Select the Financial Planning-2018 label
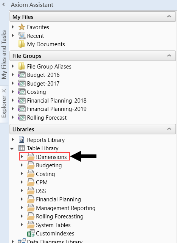Screen dimensions: 177x243 57,101
